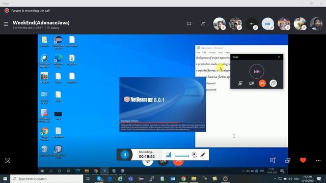Toggle the webcam icon in recorder bar
This screenshot has width=326, height=183.
(x=194, y=155)
